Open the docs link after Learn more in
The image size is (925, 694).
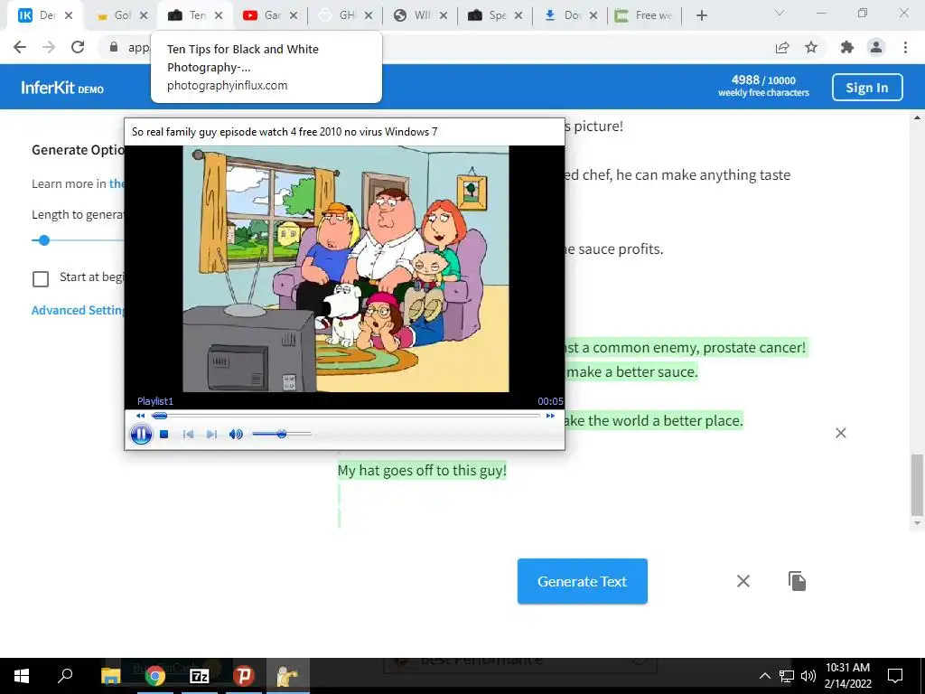coord(117,183)
